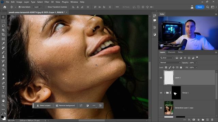Hide Layer 1 using its eye icon
Image resolution: width=218 pixels, height=122 pixels.
point(161,78)
